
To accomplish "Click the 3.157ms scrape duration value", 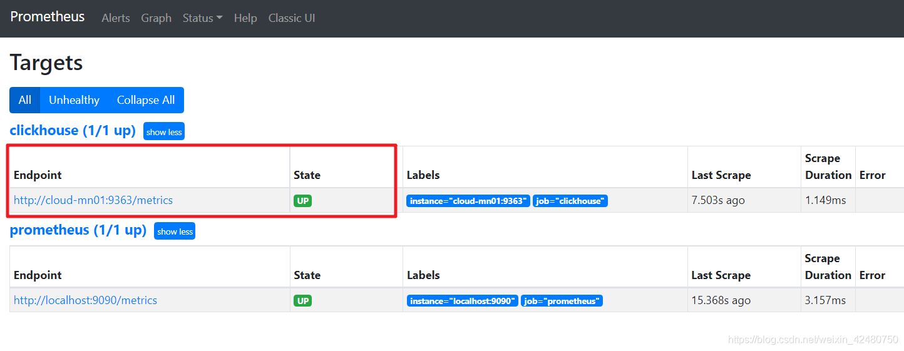I will [x=825, y=300].
